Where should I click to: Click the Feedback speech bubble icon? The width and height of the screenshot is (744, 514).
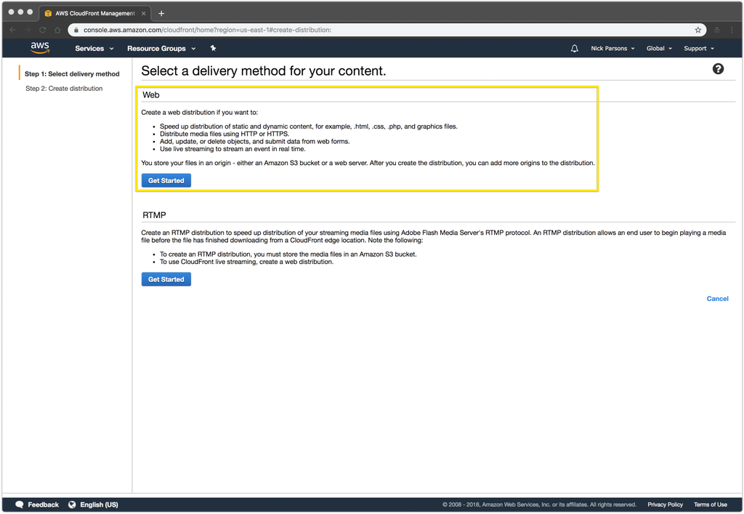(20, 505)
